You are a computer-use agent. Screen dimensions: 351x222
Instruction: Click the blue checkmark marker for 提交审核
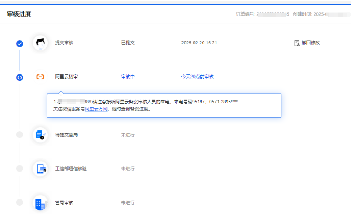pos(20,43)
